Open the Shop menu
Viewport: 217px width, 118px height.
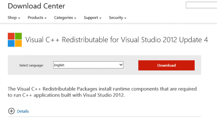(14, 18)
